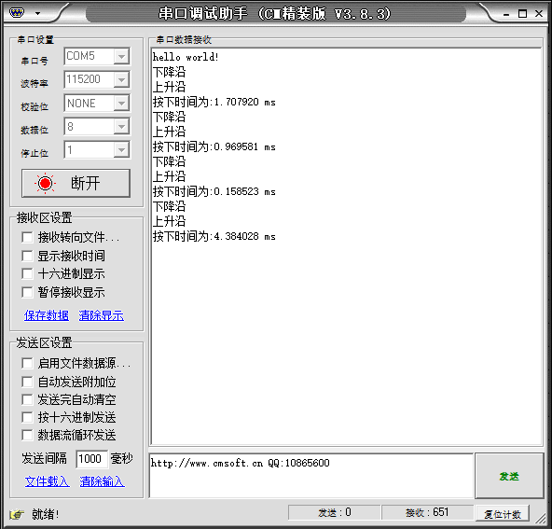Click the app logo icon in title bar
The width and height of the screenshot is (552, 529).
[17, 13]
